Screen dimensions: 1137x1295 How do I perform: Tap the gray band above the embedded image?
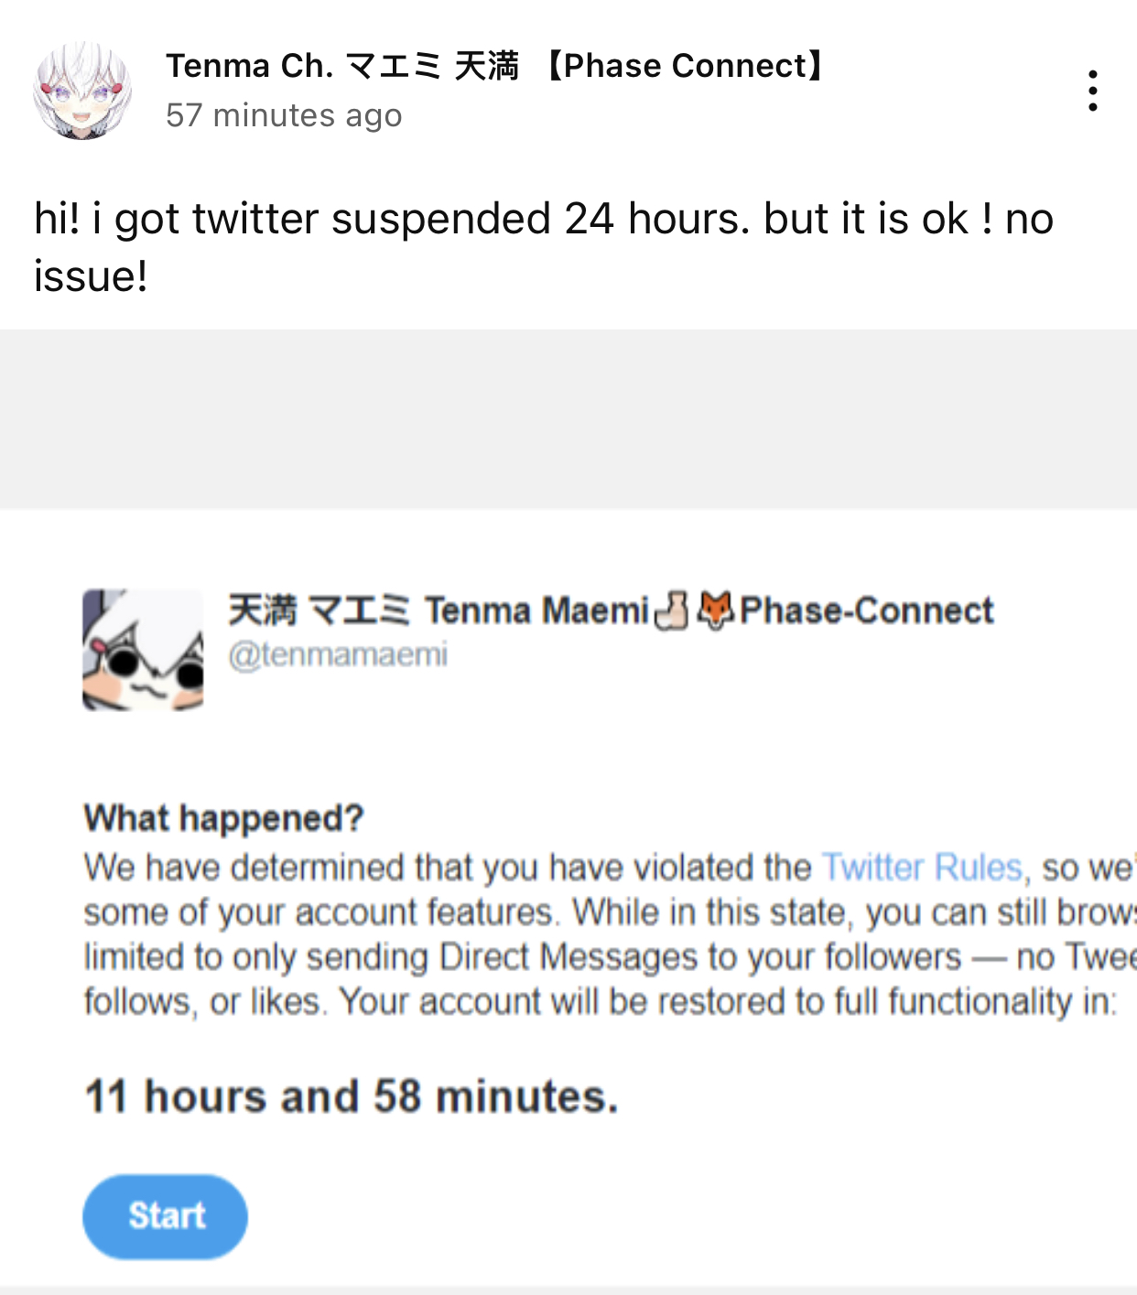click(568, 419)
